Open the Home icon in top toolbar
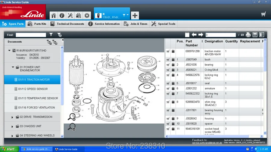This screenshot has height=152, width=271. tap(54, 16)
